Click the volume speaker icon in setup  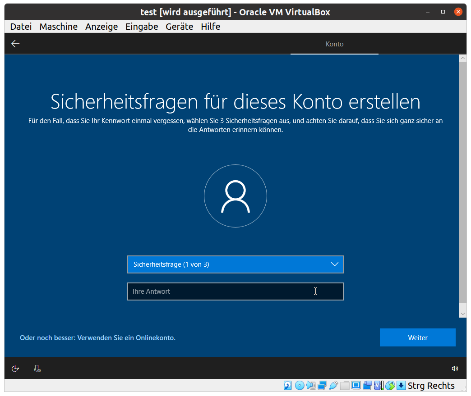point(455,369)
